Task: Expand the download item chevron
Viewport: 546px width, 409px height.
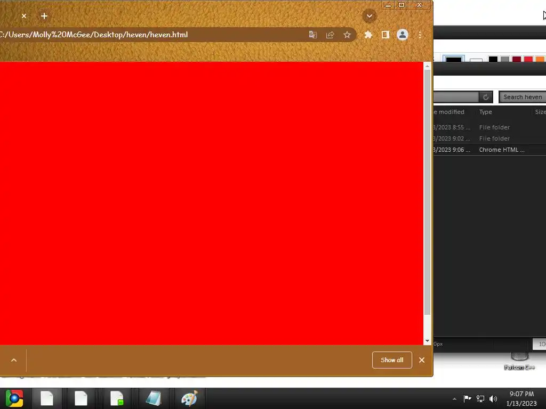Action: pos(14,360)
